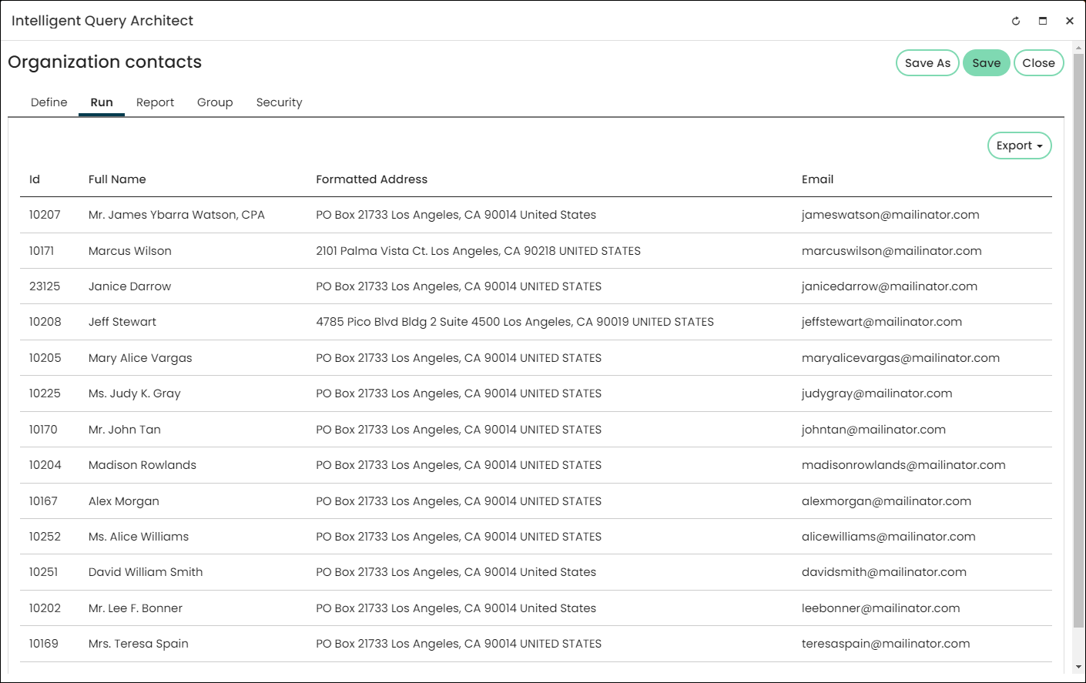Refresh the Intelligent Query Architect window

(1016, 21)
